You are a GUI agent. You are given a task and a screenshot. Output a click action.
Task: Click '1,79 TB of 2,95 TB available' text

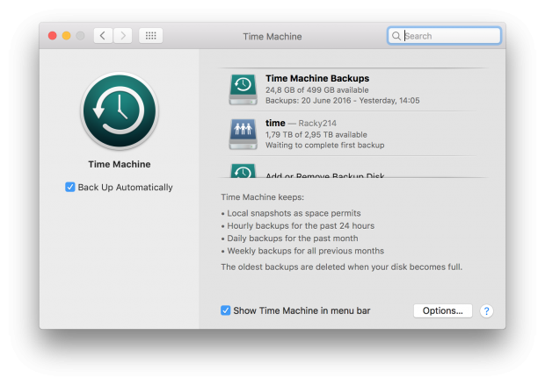pos(316,134)
